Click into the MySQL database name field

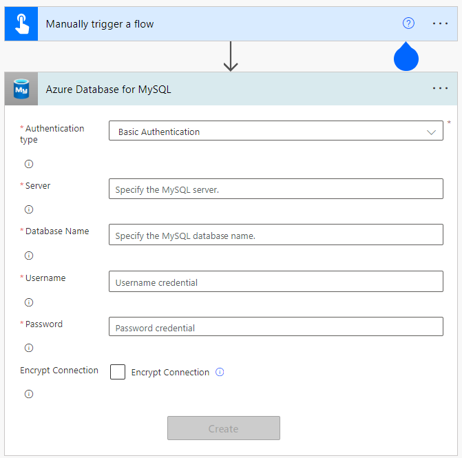[x=276, y=235]
